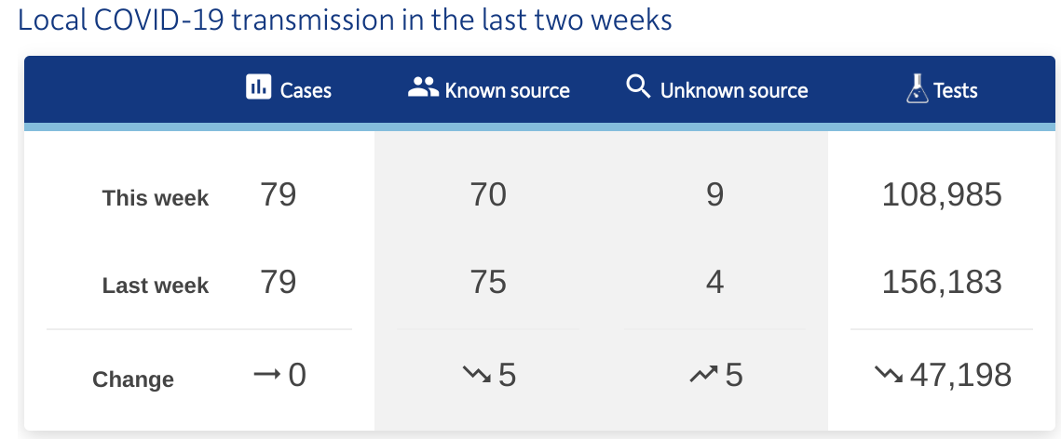1061x439 pixels.
Task: Click the downward trend icon for Tests change
Action: pyautogui.click(x=889, y=374)
